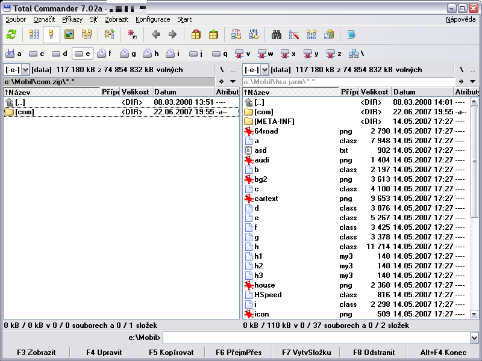Select the cartext png file

tap(357, 199)
